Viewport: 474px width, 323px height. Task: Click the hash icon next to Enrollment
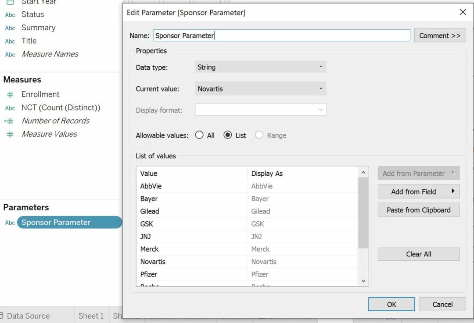(x=10, y=95)
